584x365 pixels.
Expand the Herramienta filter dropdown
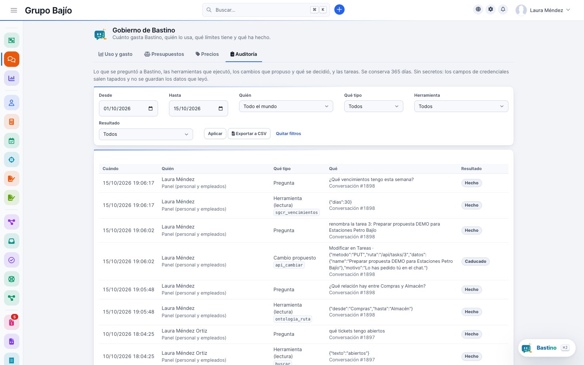pyautogui.click(x=461, y=106)
